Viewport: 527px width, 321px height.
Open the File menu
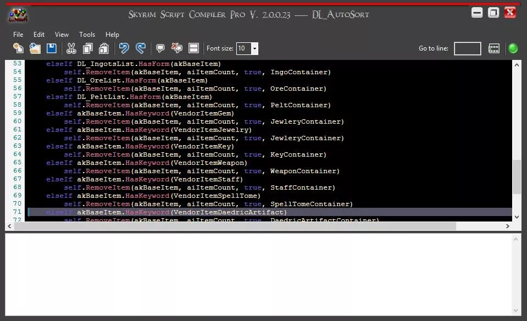click(x=18, y=34)
